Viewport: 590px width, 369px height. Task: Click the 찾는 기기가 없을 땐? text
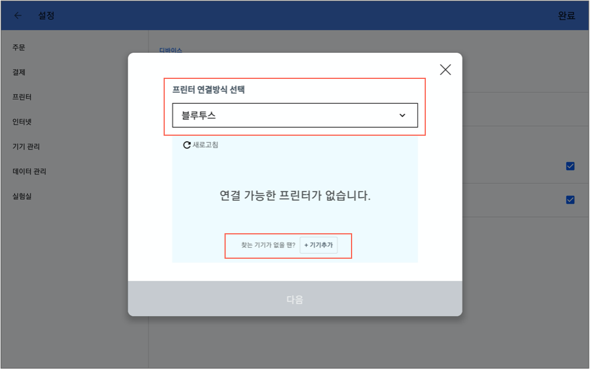coord(268,245)
